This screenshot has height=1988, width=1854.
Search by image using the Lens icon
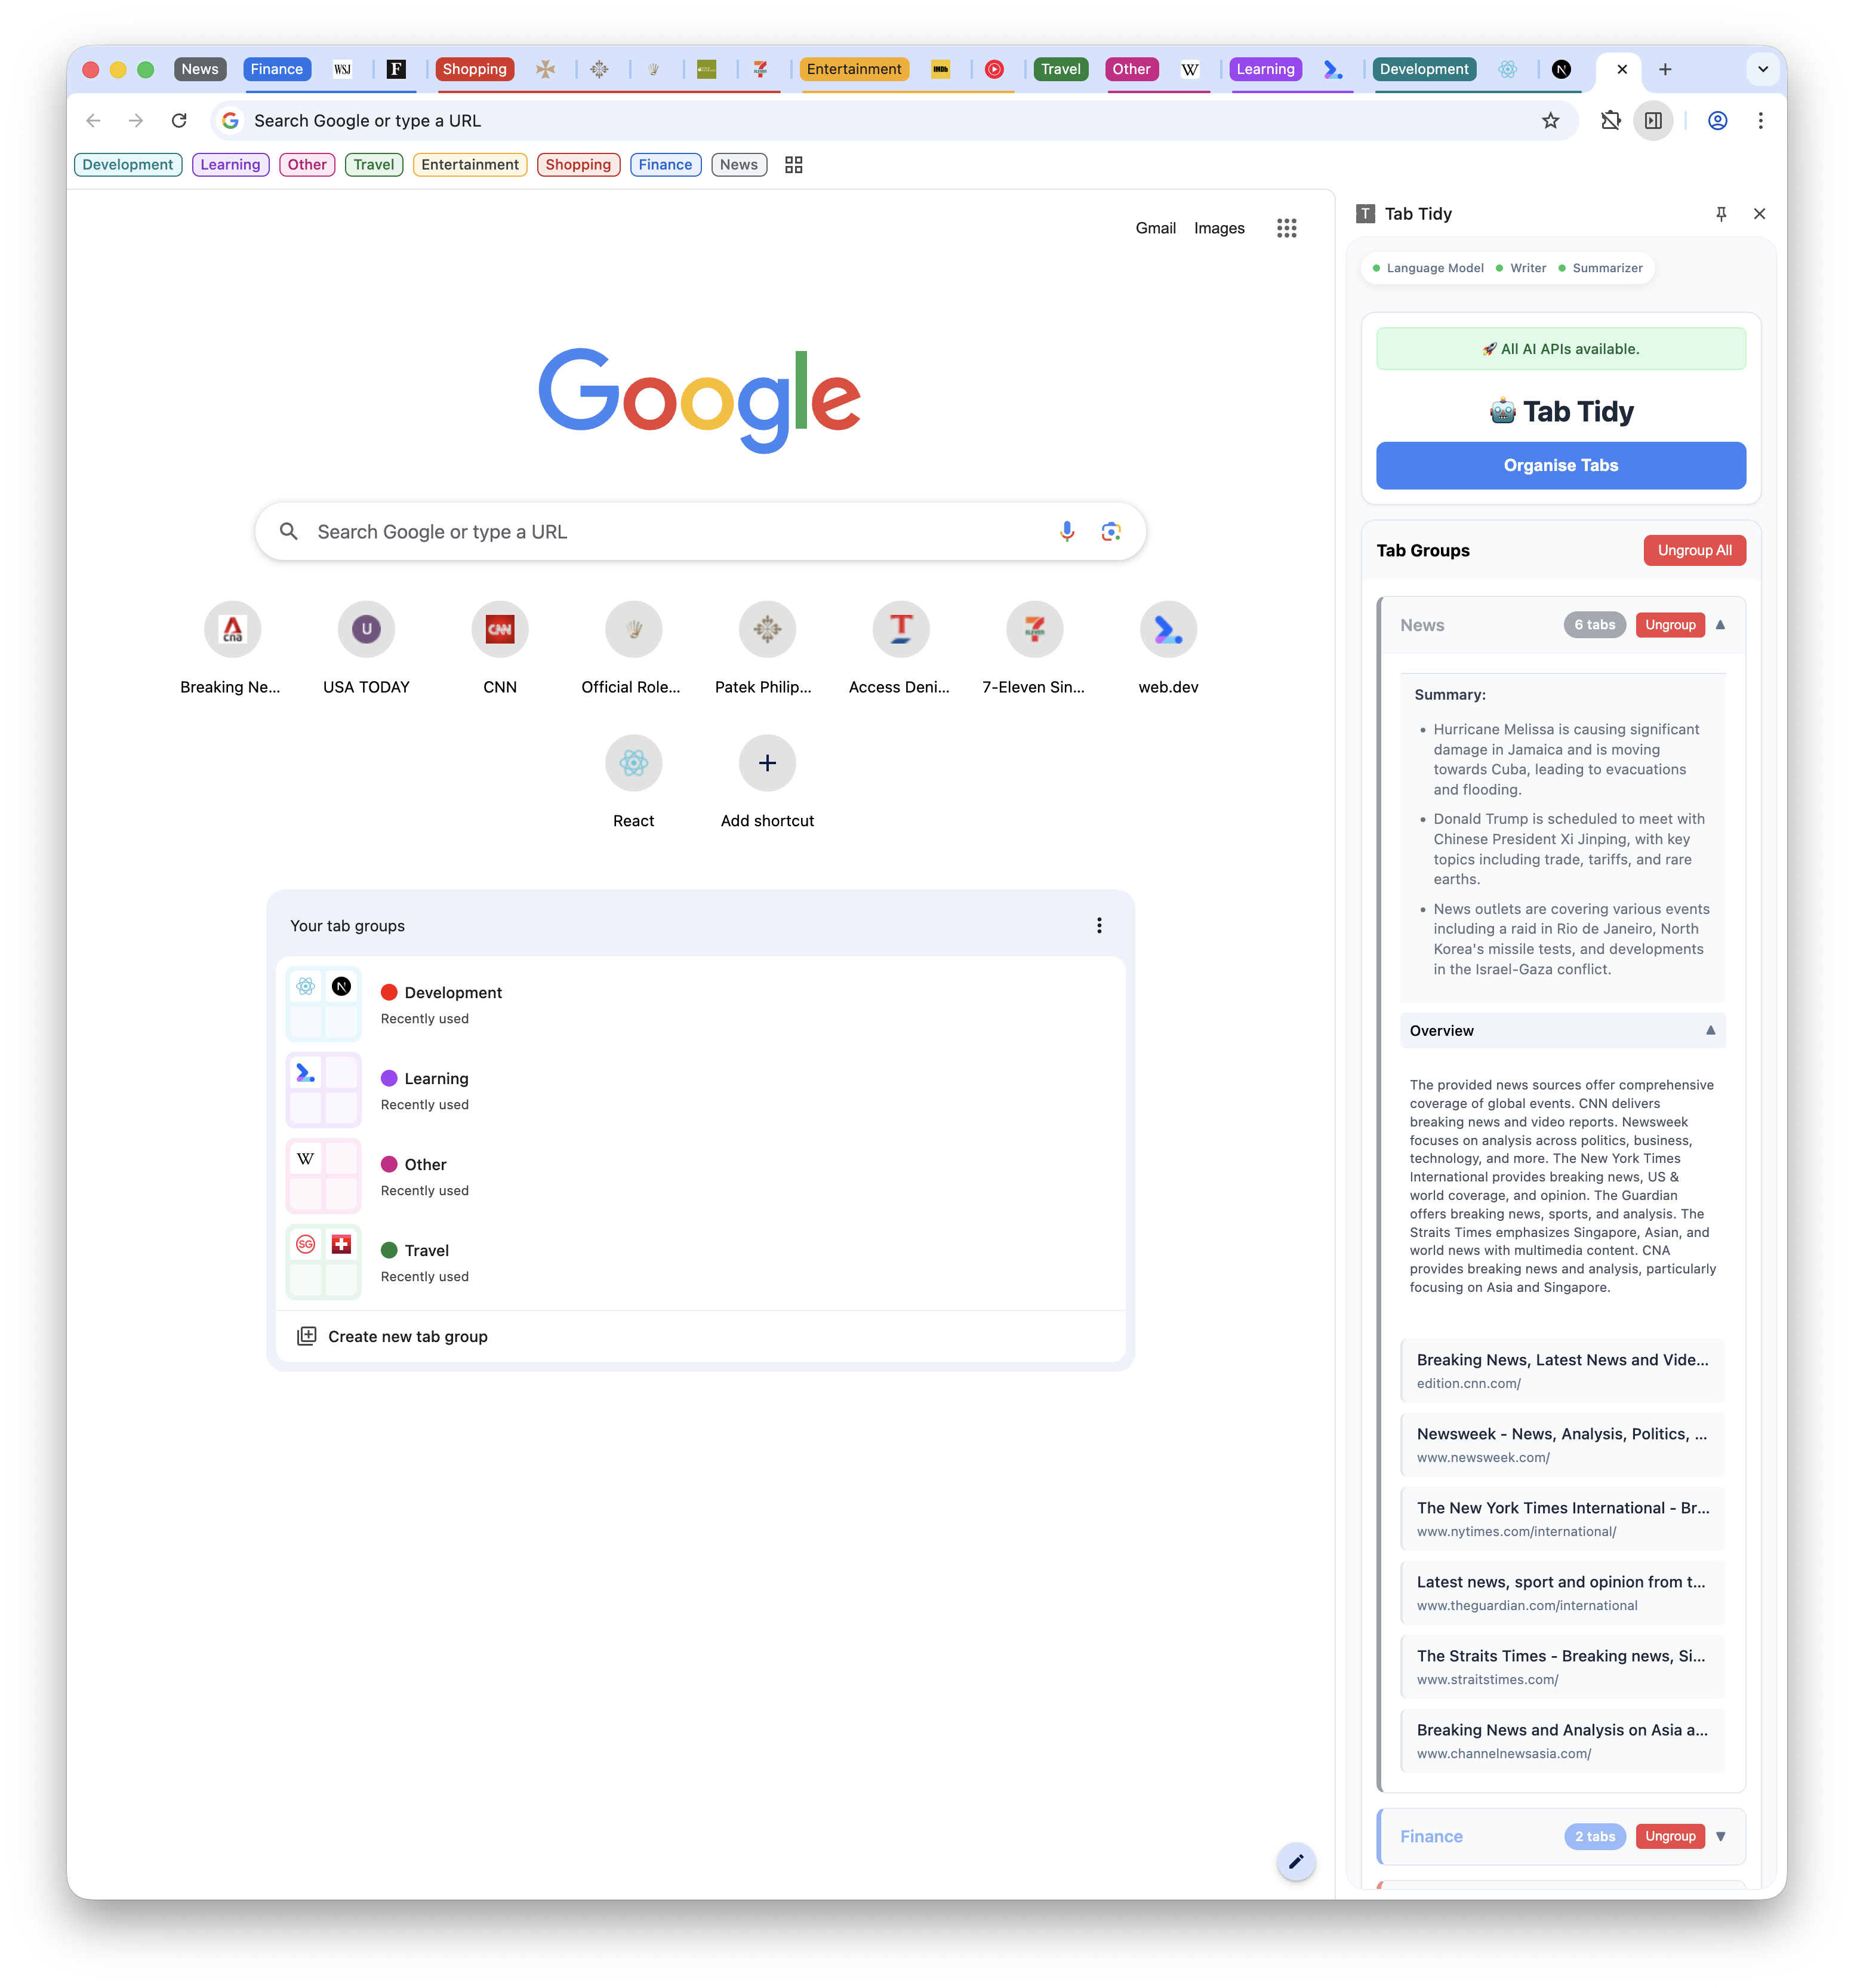[x=1110, y=532]
